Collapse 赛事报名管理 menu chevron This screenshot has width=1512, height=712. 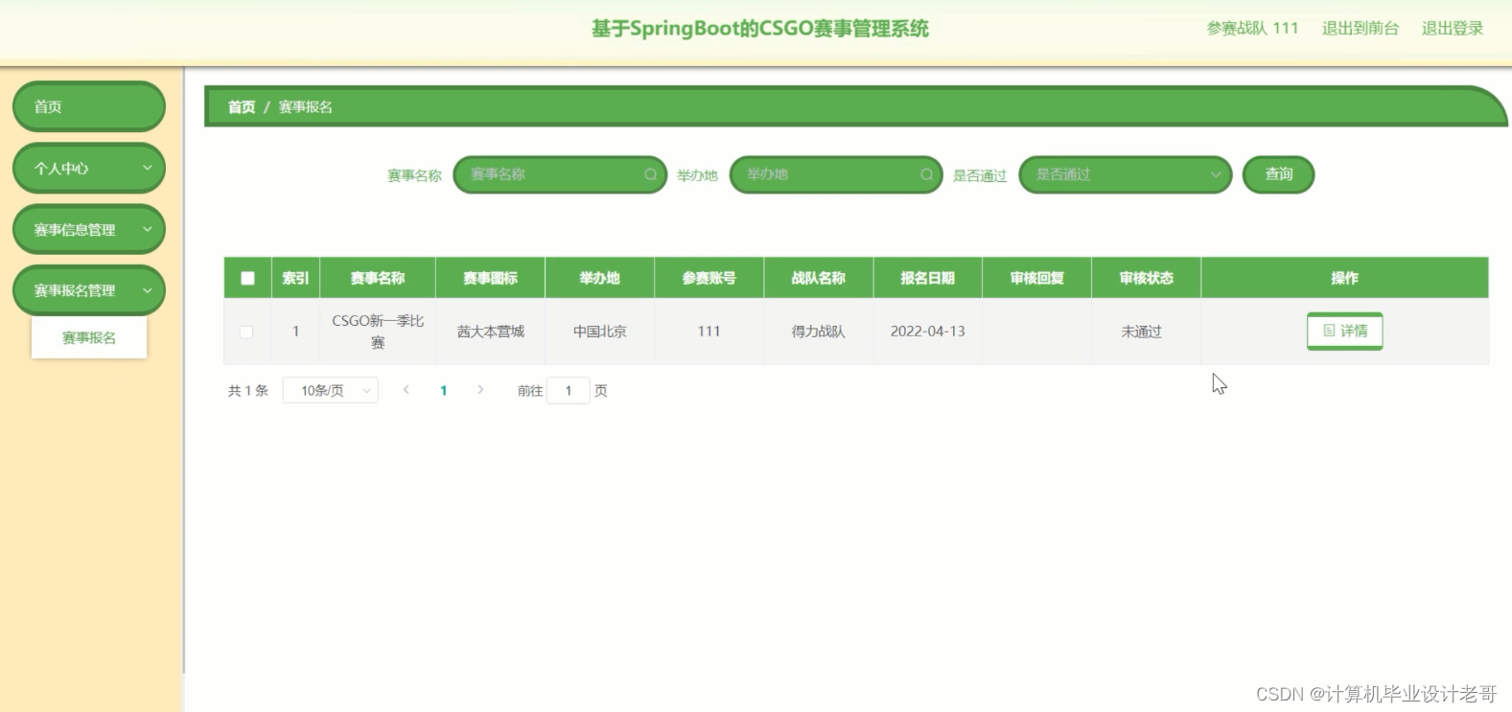[x=148, y=290]
